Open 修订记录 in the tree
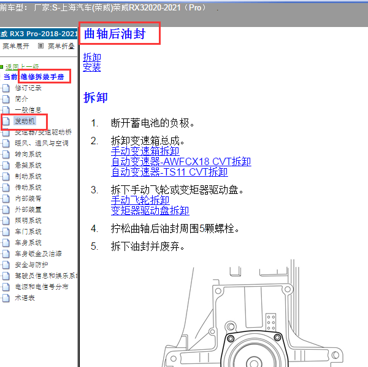 click(x=28, y=88)
